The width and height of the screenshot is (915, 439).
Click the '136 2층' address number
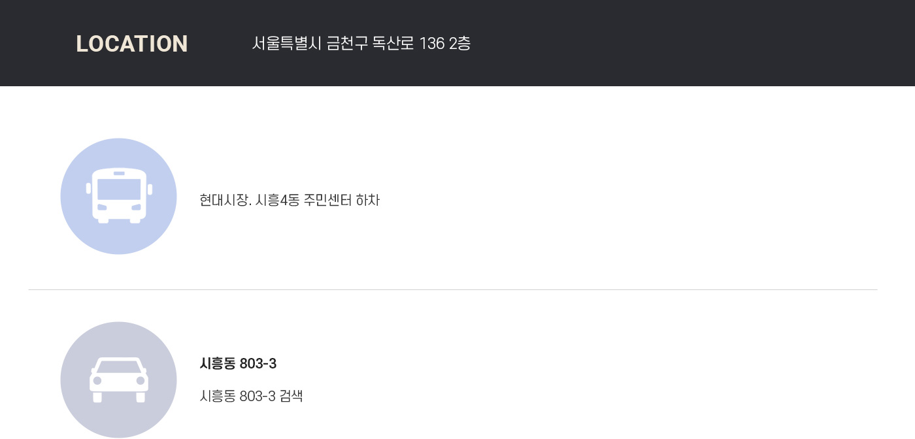[445, 44]
